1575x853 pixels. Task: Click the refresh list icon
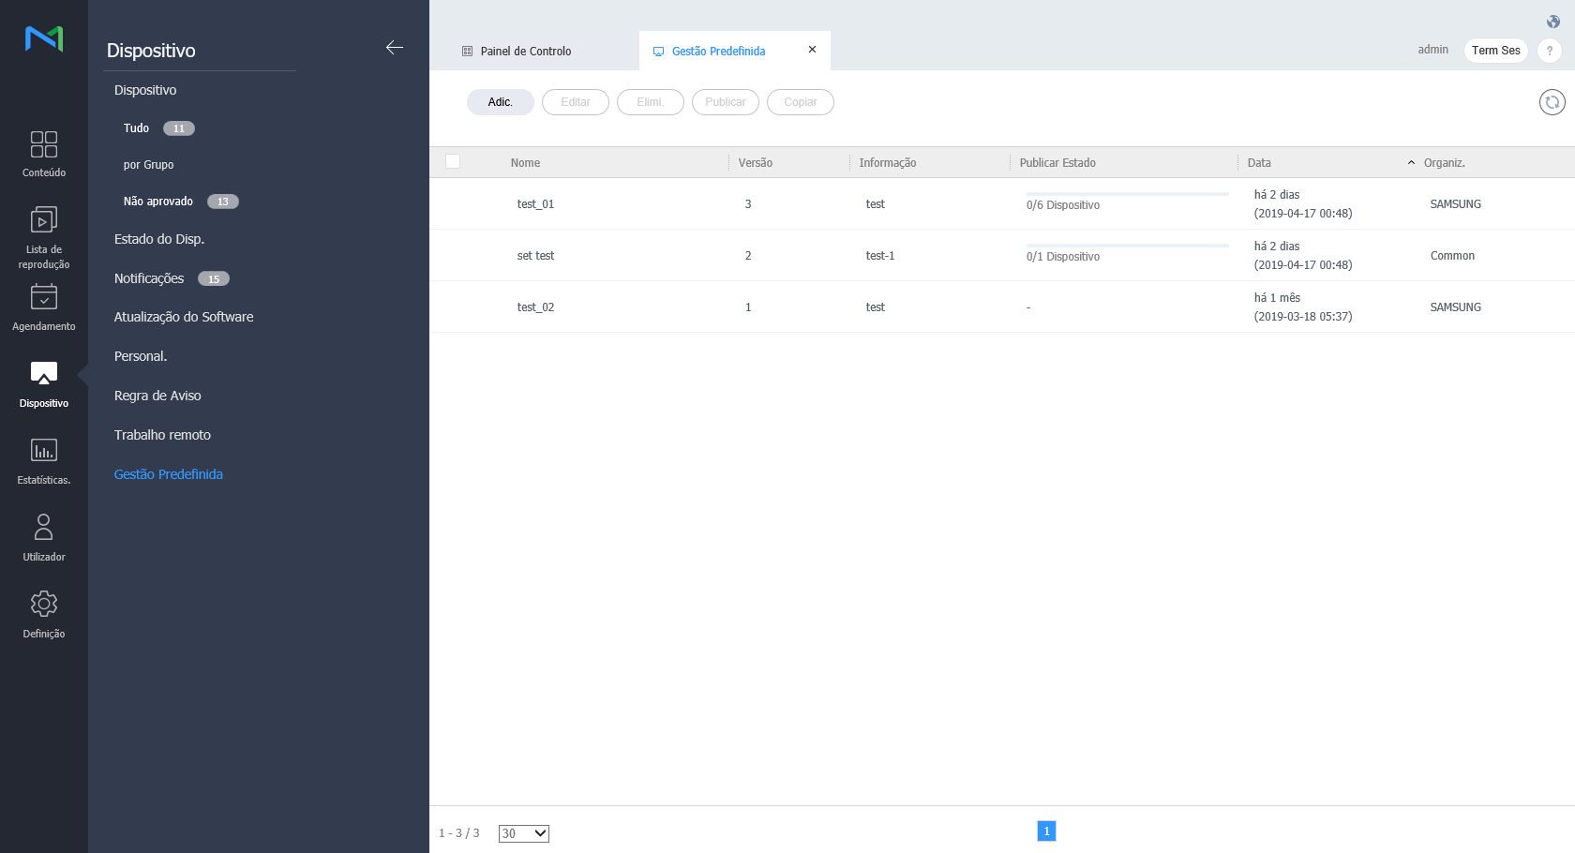[x=1552, y=102]
